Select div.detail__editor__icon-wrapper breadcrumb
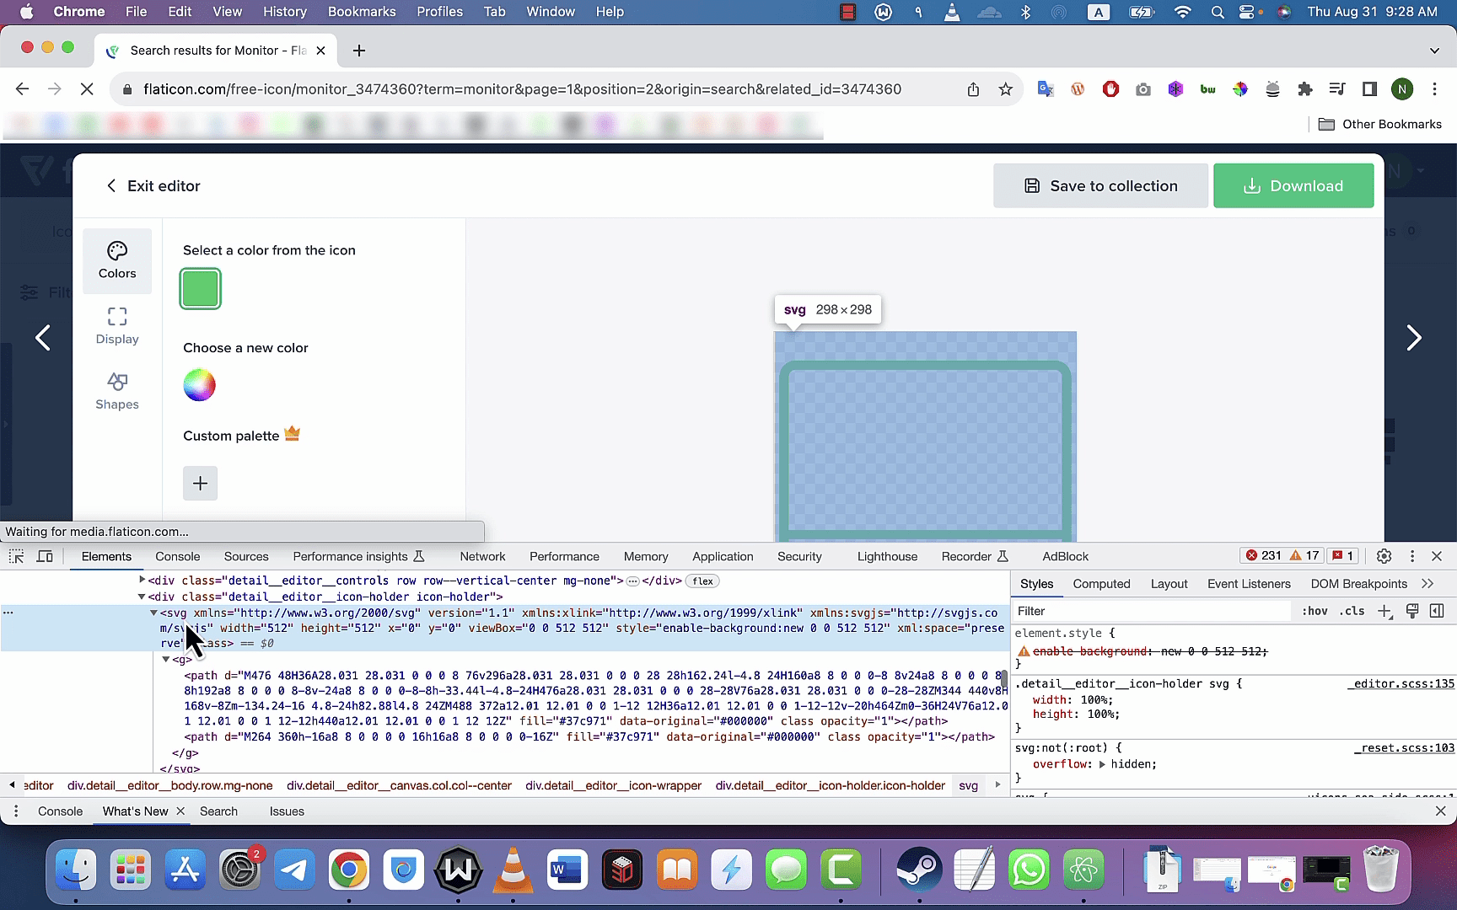This screenshot has width=1457, height=910. tap(613, 785)
